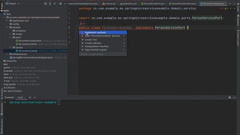Click PersonServicePort in the implements clause
The width and height of the screenshot is (240, 135).
tap(170, 28)
